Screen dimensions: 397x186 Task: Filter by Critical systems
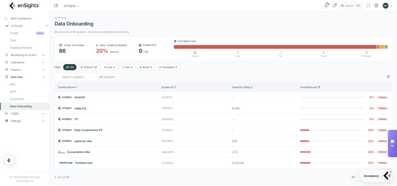click(89, 67)
